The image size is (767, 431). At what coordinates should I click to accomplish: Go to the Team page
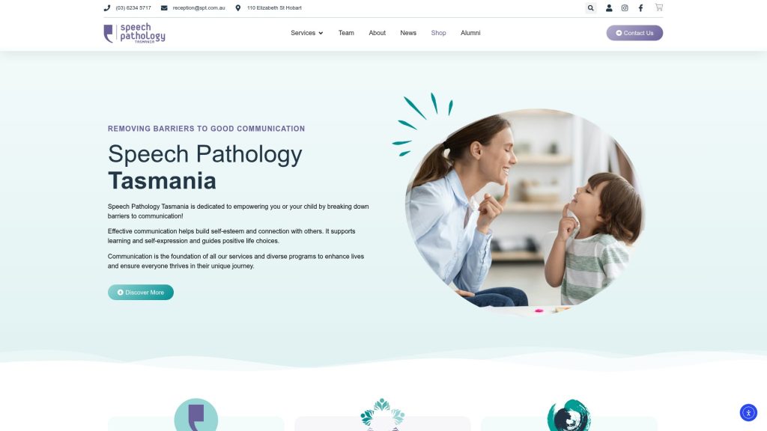pyautogui.click(x=346, y=33)
